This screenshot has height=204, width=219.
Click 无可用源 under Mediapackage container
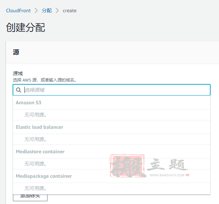pyautogui.click(x=35, y=188)
